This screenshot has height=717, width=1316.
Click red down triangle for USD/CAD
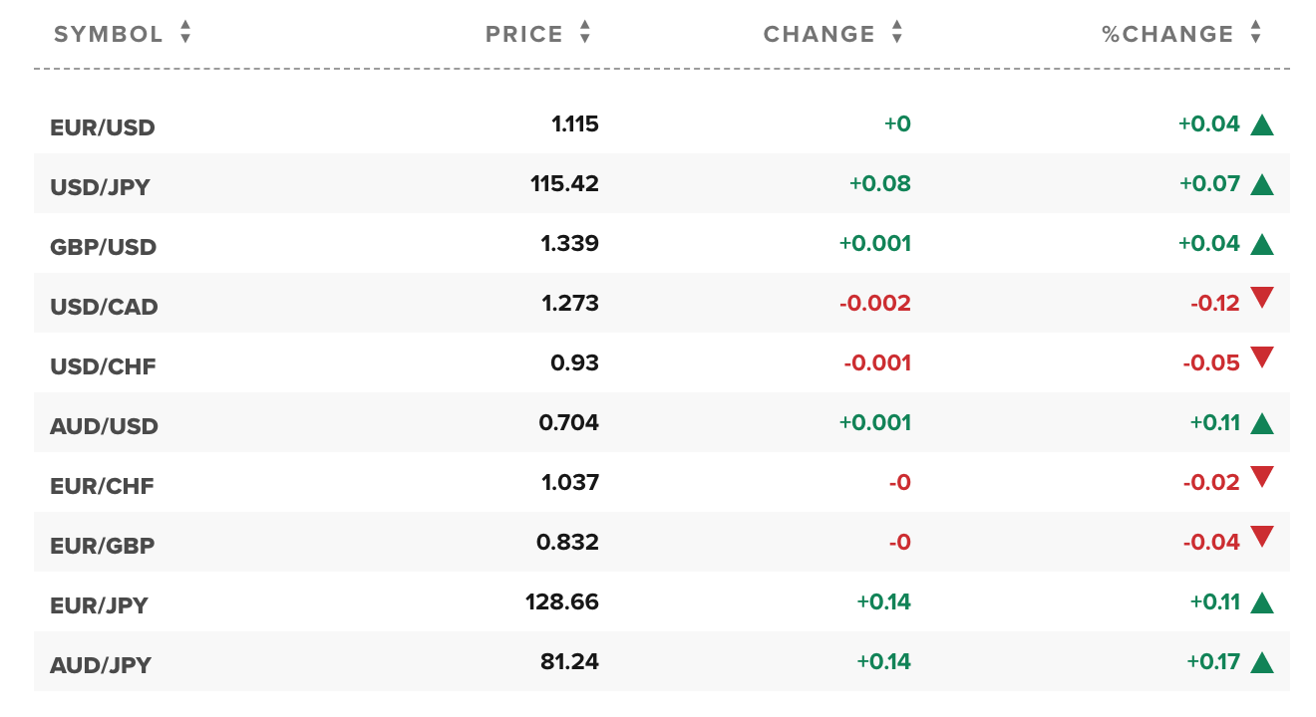tap(1262, 298)
